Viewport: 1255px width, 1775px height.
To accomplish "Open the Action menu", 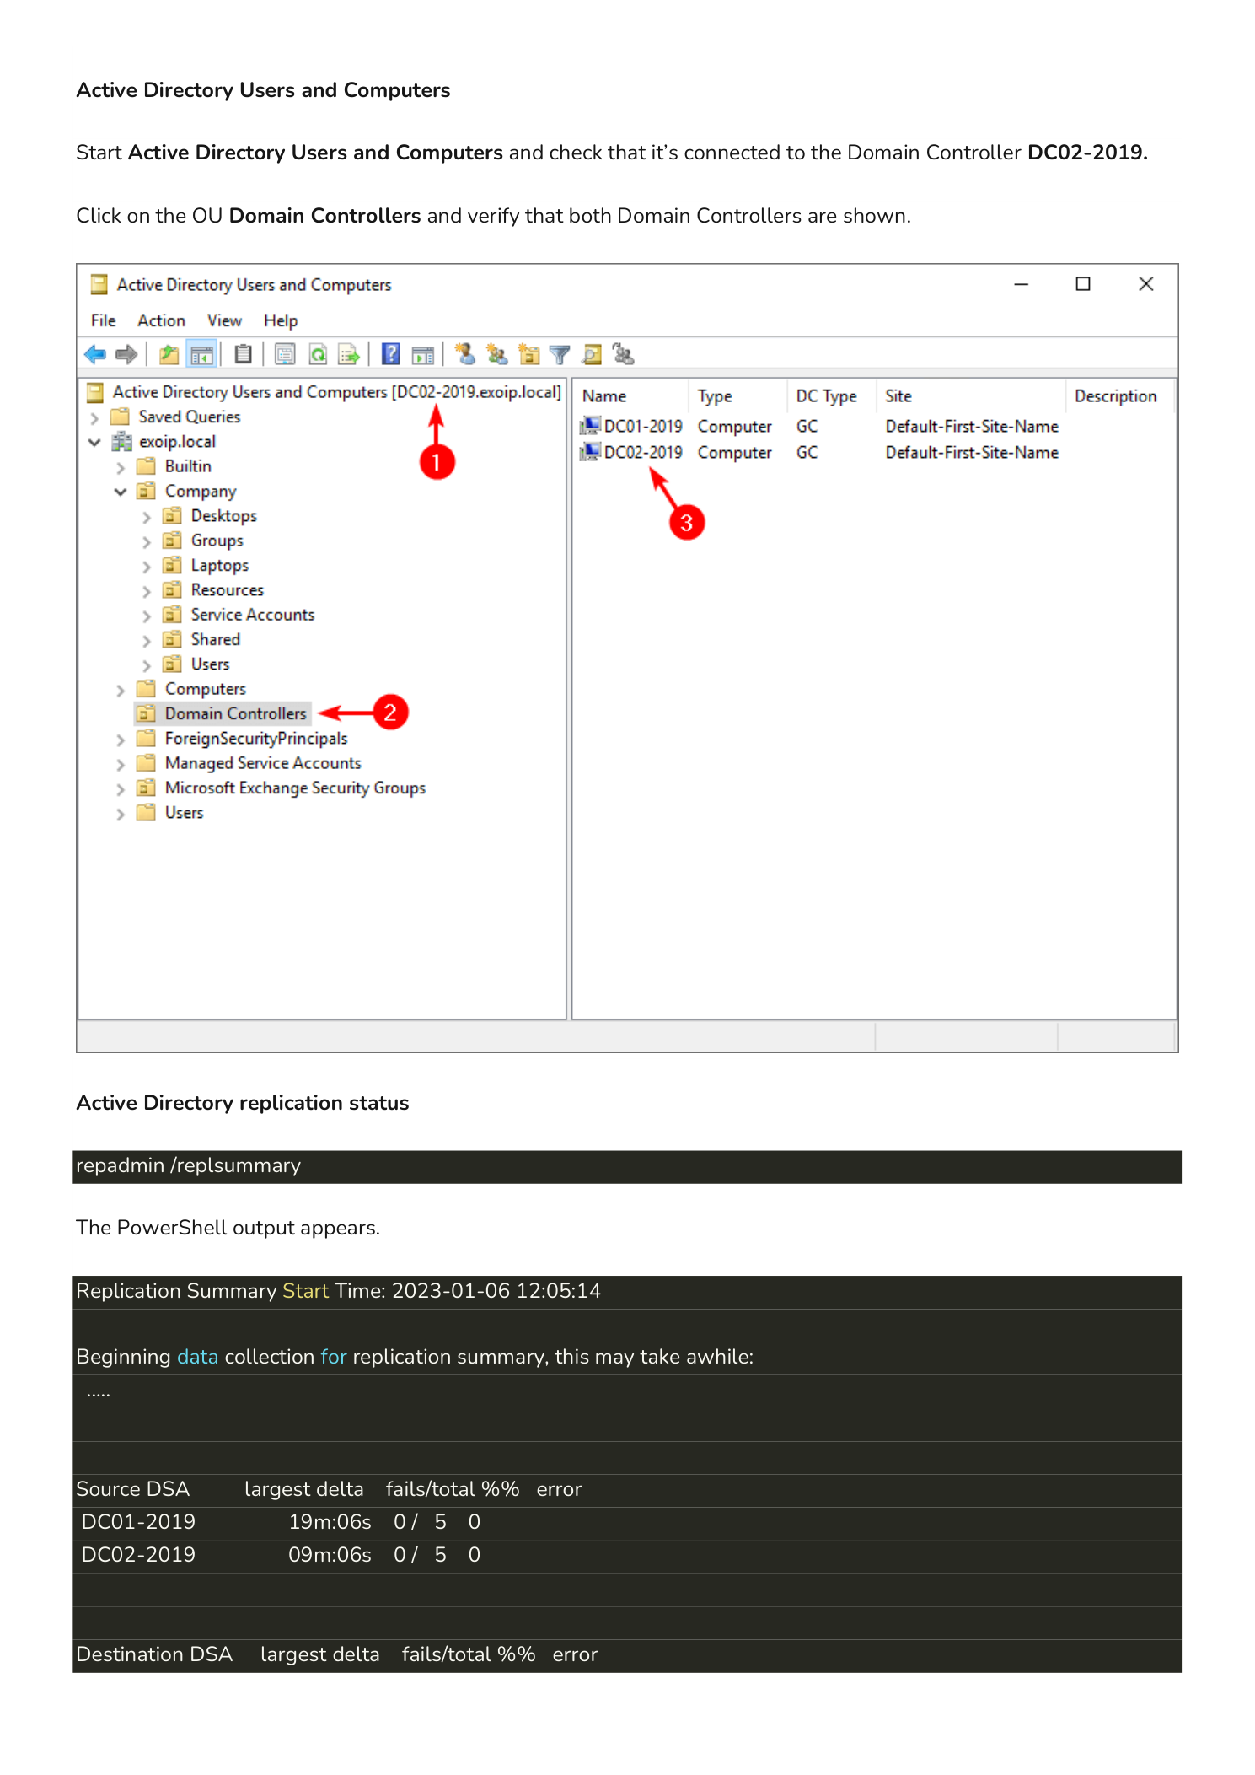I will (x=161, y=320).
